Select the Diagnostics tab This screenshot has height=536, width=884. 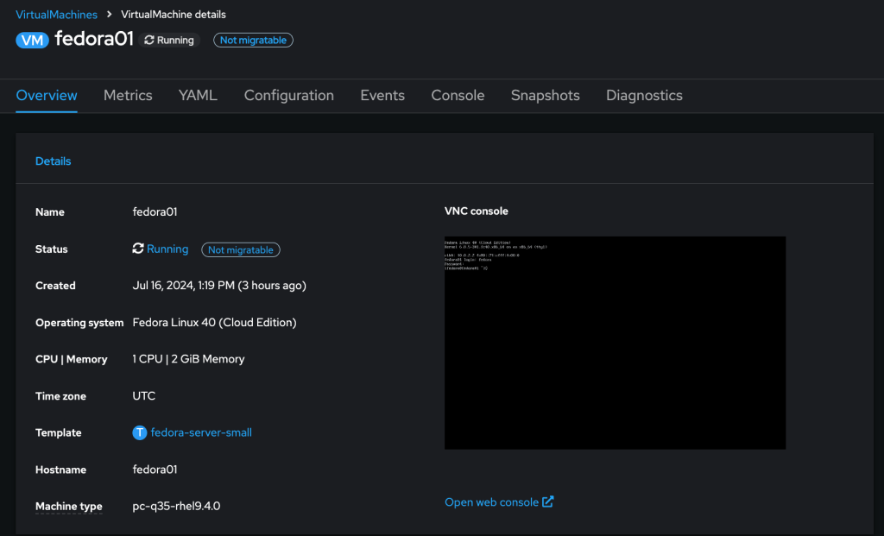pyautogui.click(x=644, y=96)
